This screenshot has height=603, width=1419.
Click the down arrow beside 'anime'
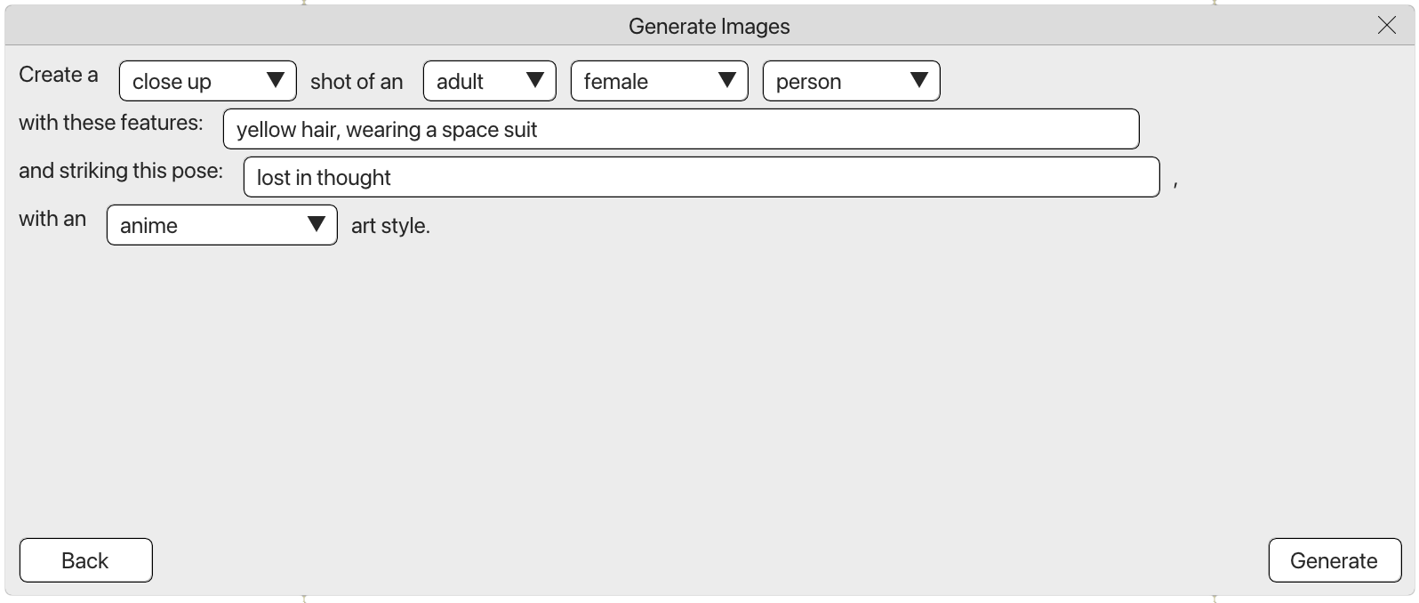pyautogui.click(x=317, y=224)
